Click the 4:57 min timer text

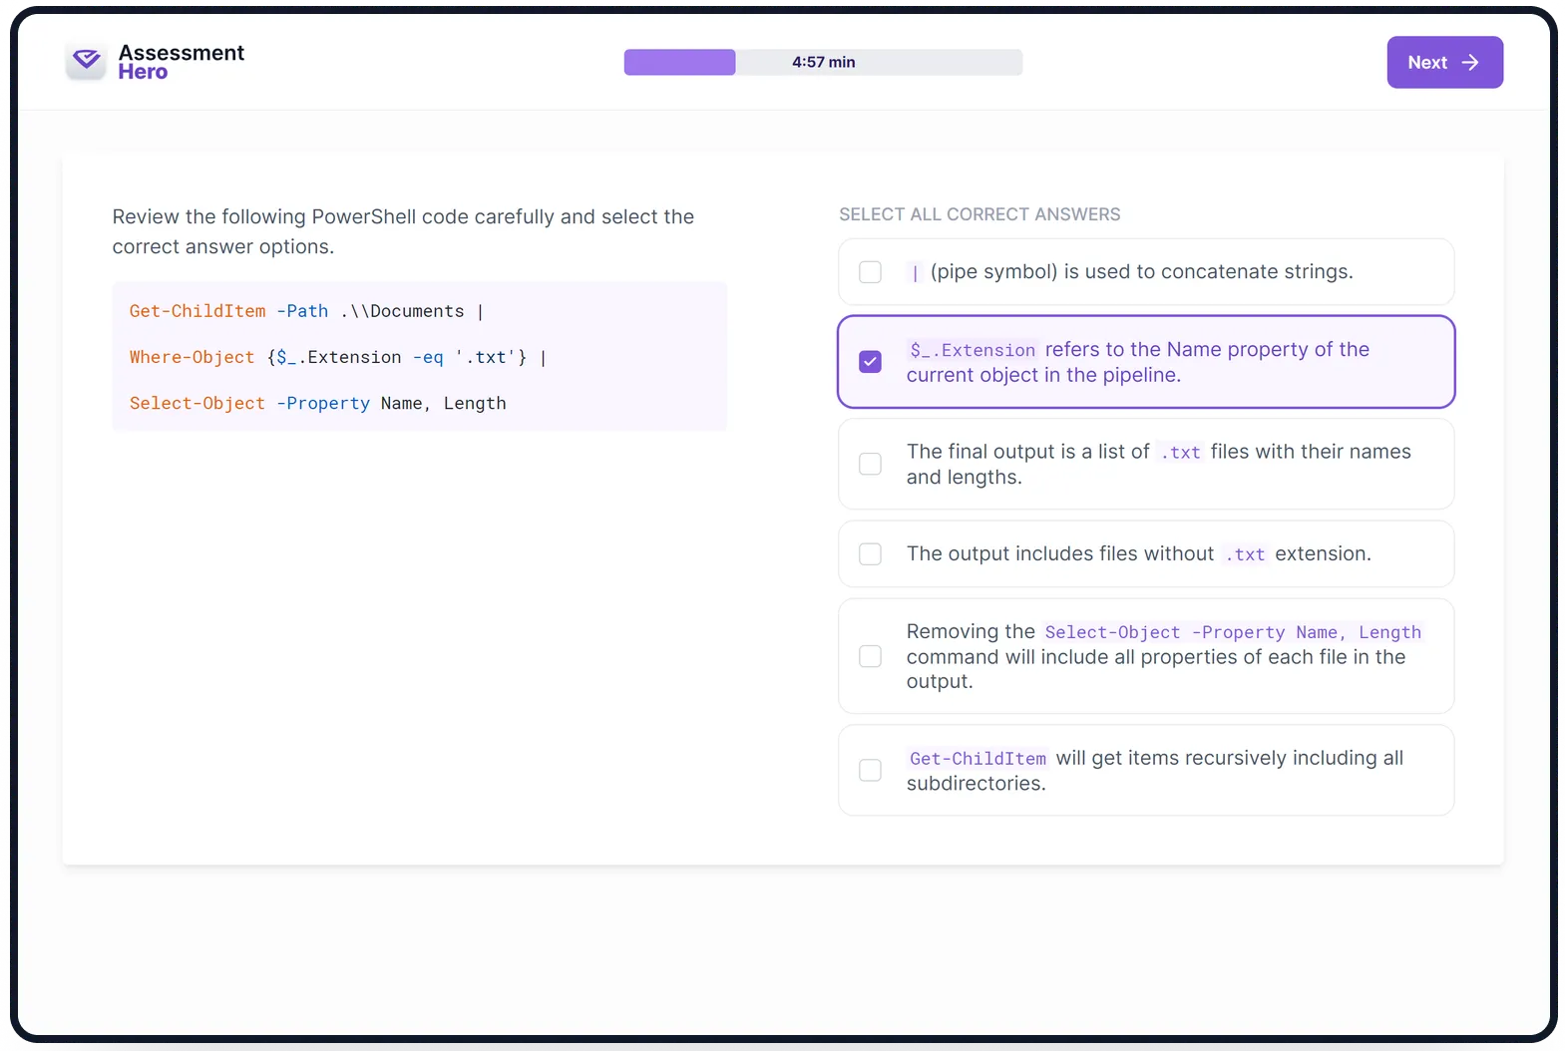point(823,62)
